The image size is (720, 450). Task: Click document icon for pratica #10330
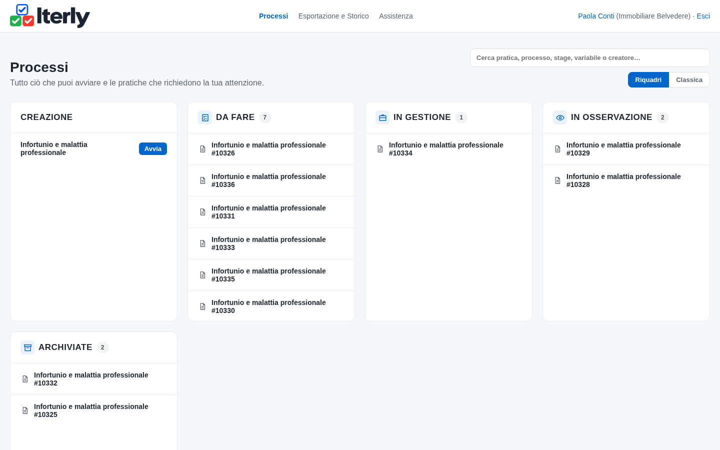click(x=202, y=306)
